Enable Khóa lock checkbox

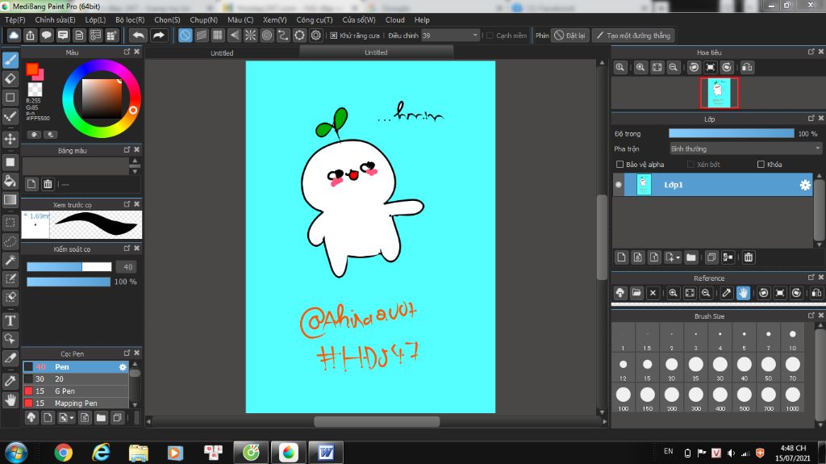761,165
